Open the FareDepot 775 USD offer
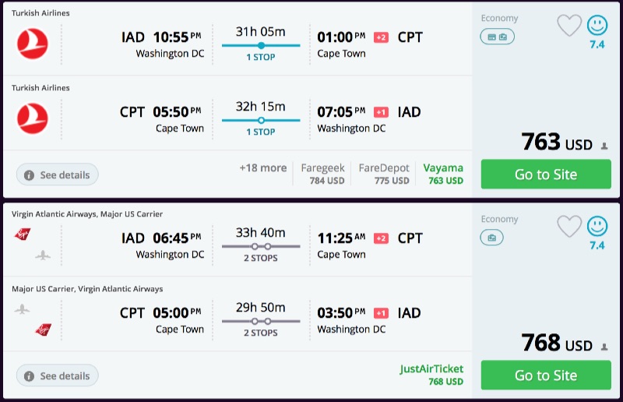 point(383,175)
